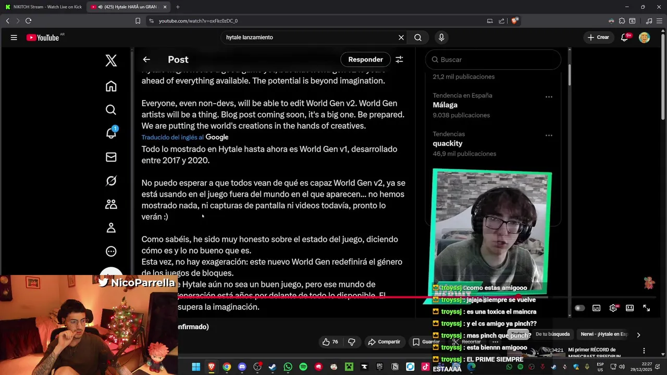The width and height of the screenshot is (667, 375).
Task: Open X profile person icon
Action: pyautogui.click(x=111, y=228)
